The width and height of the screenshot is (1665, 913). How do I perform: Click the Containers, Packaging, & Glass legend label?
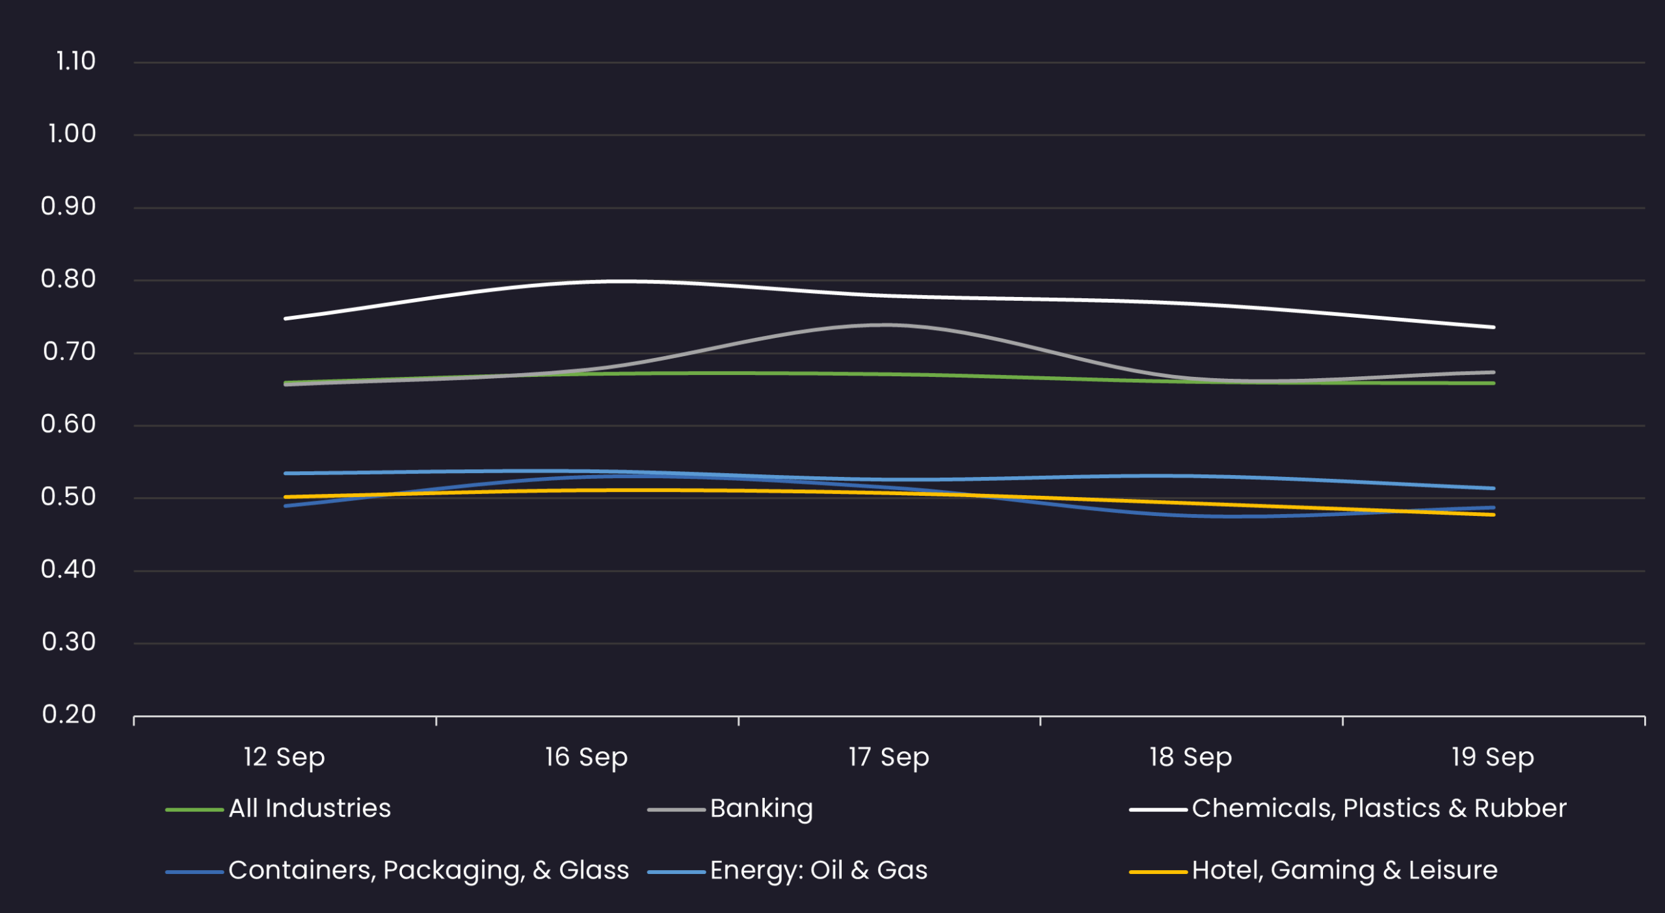tap(429, 870)
